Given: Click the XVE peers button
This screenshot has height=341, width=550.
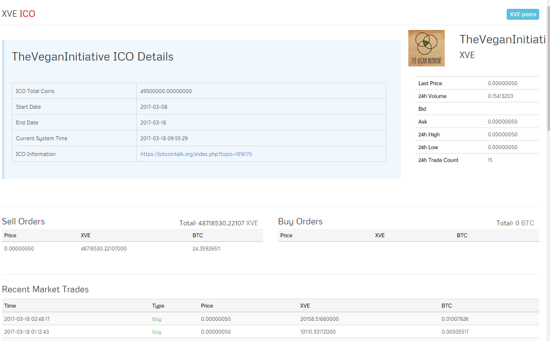Looking at the screenshot, I should tap(522, 14).
